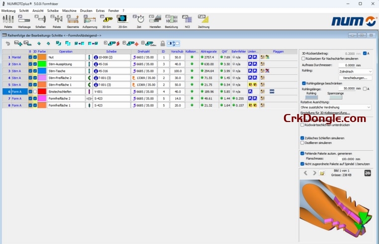Open the Scheibe menu
This screenshot has width=379, height=244.
53,10
